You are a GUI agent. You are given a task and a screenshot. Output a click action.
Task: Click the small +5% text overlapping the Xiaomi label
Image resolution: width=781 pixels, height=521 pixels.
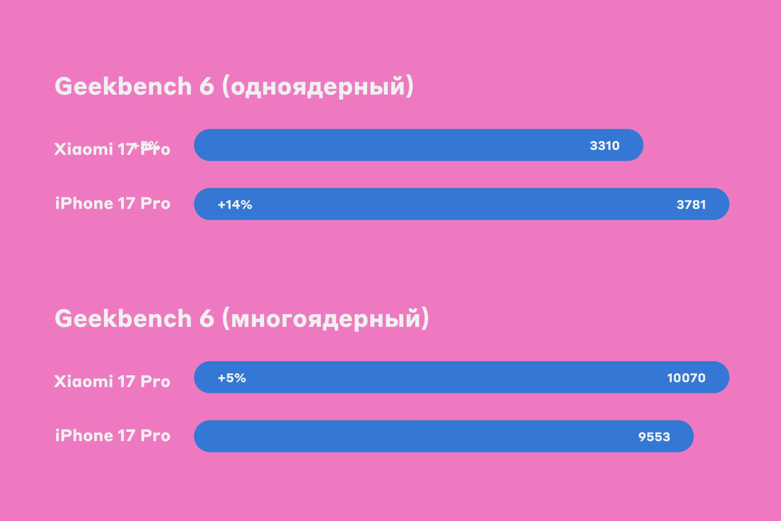pos(146,145)
